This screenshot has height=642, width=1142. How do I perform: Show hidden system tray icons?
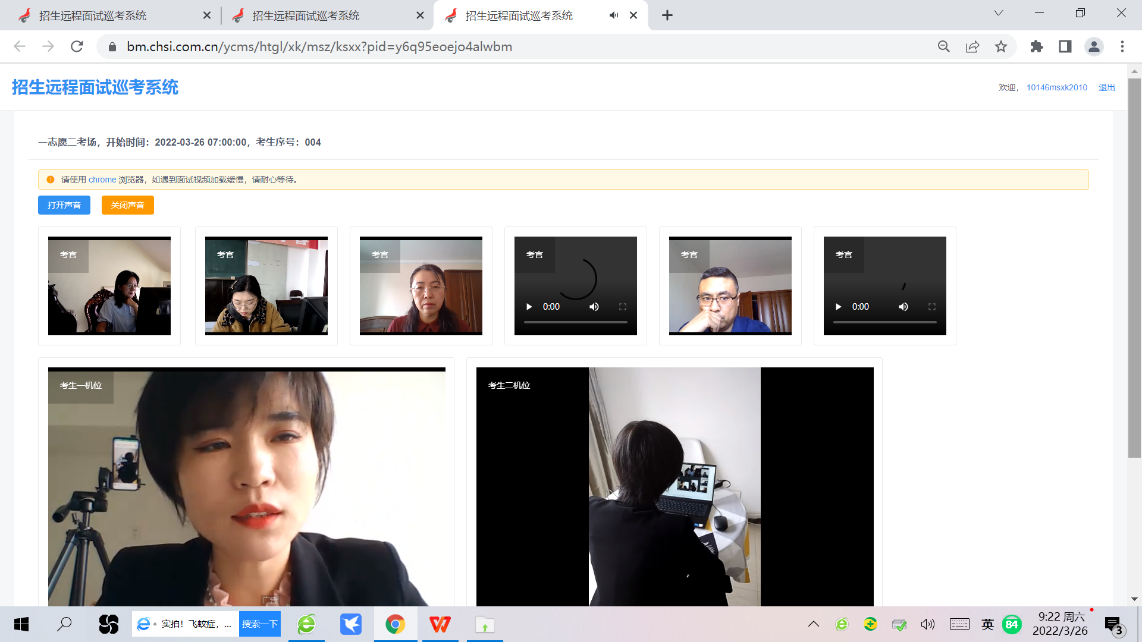[813, 624]
